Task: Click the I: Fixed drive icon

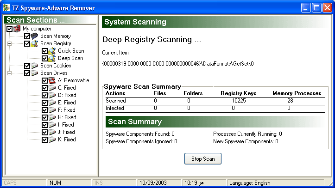Action: pos(52,125)
